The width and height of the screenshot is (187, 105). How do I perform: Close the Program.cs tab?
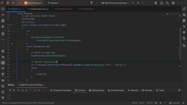pos(23,9)
